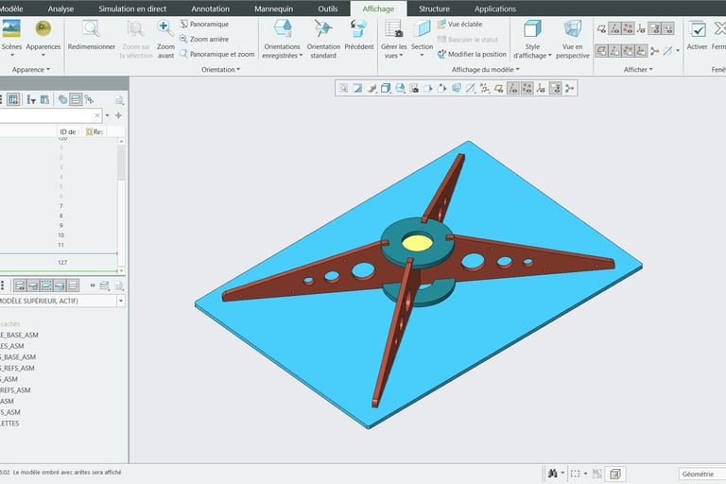Click the lower panel layer list icon

pos(105,285)
